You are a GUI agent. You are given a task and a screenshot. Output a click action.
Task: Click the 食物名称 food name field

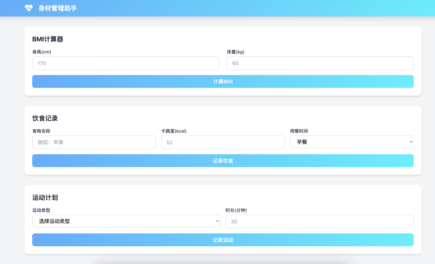point(94,142)
